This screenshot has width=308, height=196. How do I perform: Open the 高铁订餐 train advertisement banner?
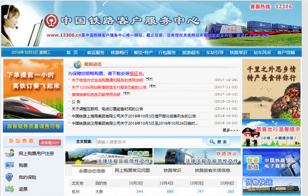pos(33,89)
